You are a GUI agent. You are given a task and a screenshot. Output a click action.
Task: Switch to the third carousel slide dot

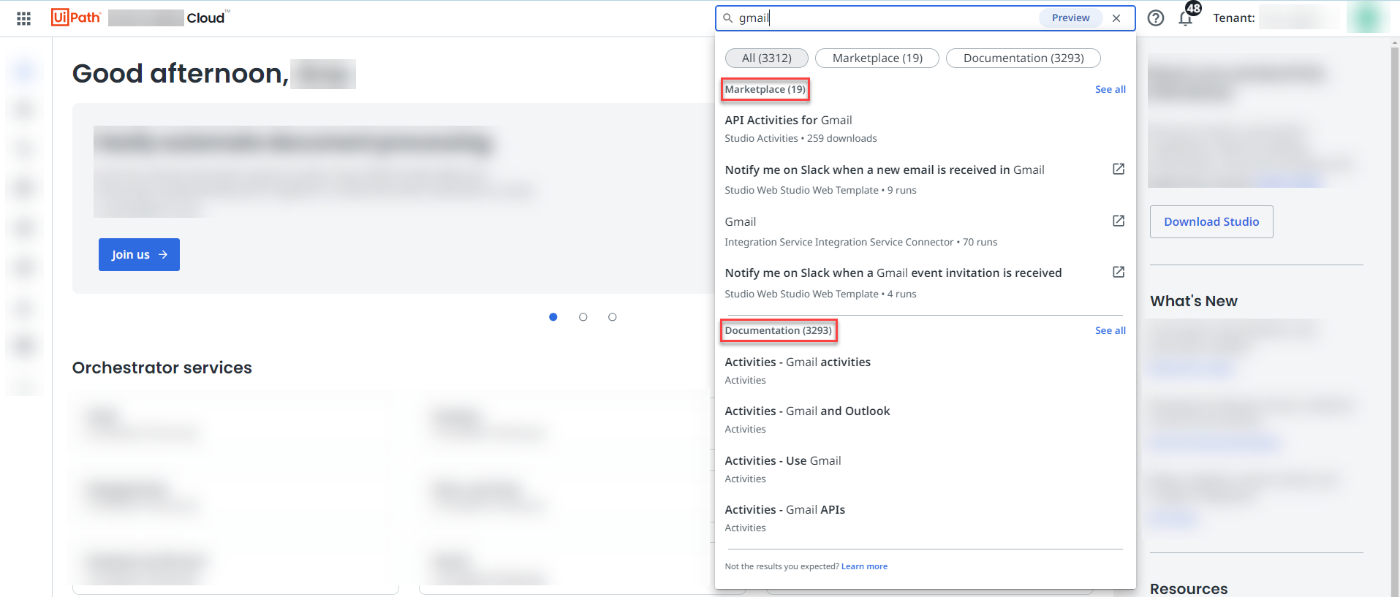point(613,317)
